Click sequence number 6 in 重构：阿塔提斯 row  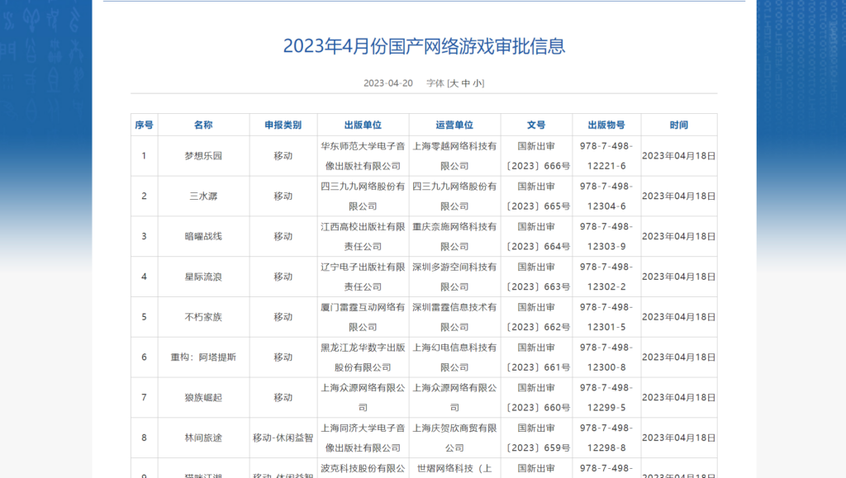pyautogui.click(x=144, y=357)
